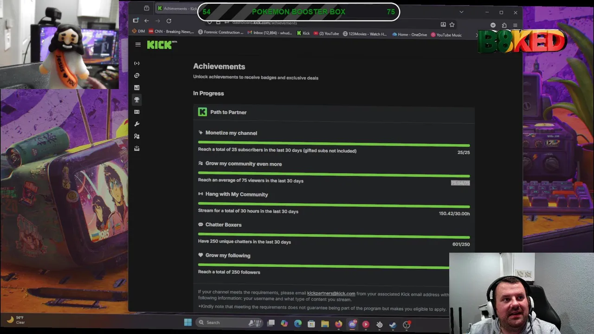Click the Grow my community even more heading

(244, 164)
